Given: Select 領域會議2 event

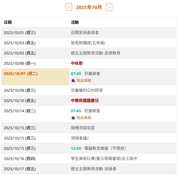Looking at the screenshot, I should coord(80,138).
